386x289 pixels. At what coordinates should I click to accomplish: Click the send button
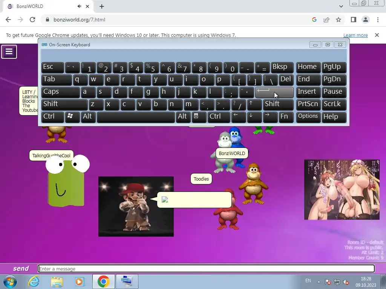pyautogui.click(x=21, y=269)
